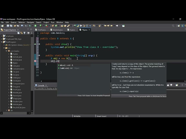Viewport: 186px width, 139px height.
Task: Open Project Explorer view menu dots
Action: tap(32, 33)
